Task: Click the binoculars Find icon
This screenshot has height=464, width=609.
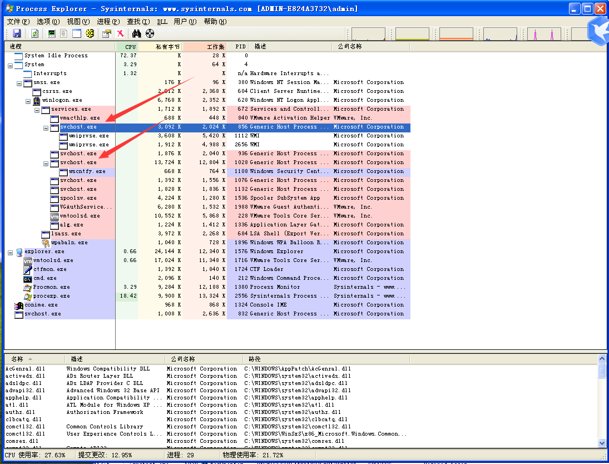Action: click(x=136, y=33)
